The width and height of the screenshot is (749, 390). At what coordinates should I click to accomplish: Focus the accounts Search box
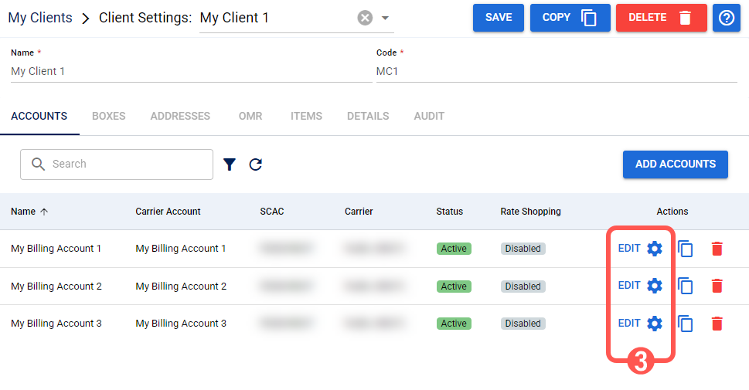tap(117, 164)
